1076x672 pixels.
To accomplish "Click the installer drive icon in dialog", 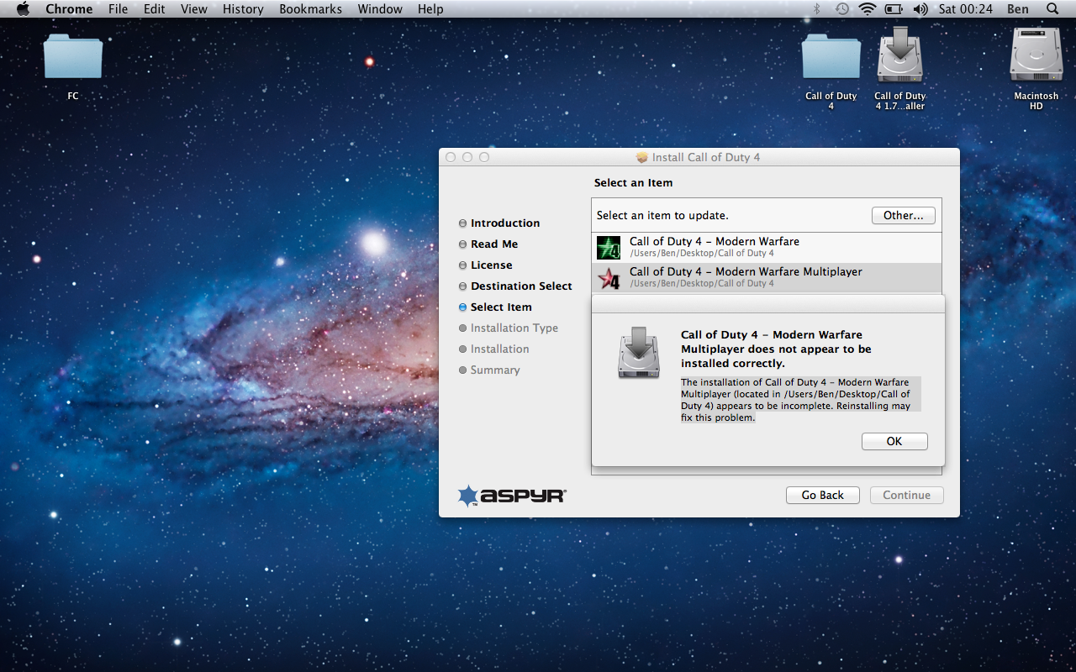I will (639, 353).
